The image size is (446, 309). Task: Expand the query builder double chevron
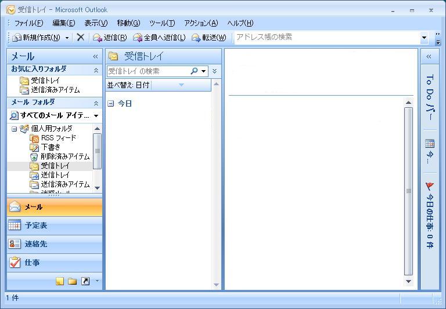point(215,71)
